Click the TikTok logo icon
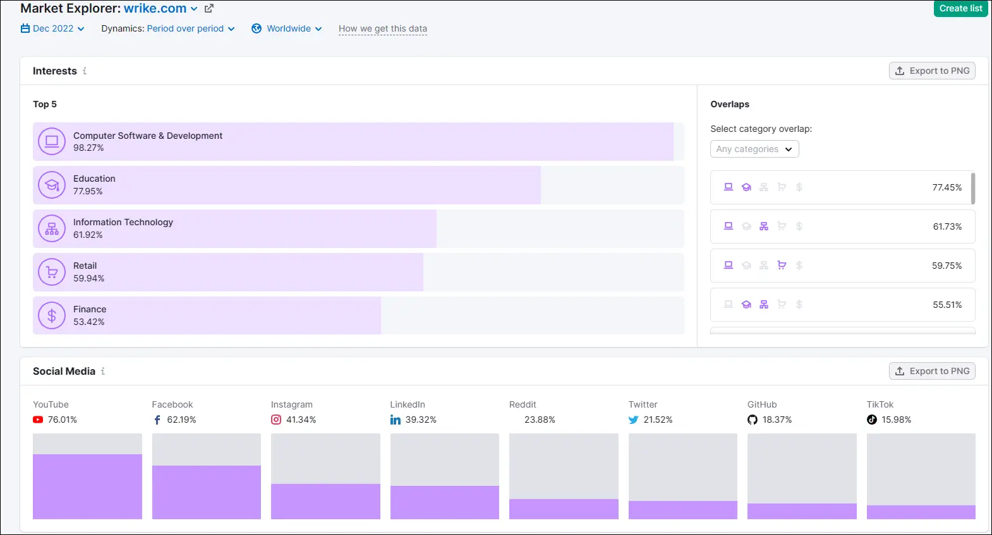Image resolution: width=992 pixels, height=535 pixels. point(872,420)
